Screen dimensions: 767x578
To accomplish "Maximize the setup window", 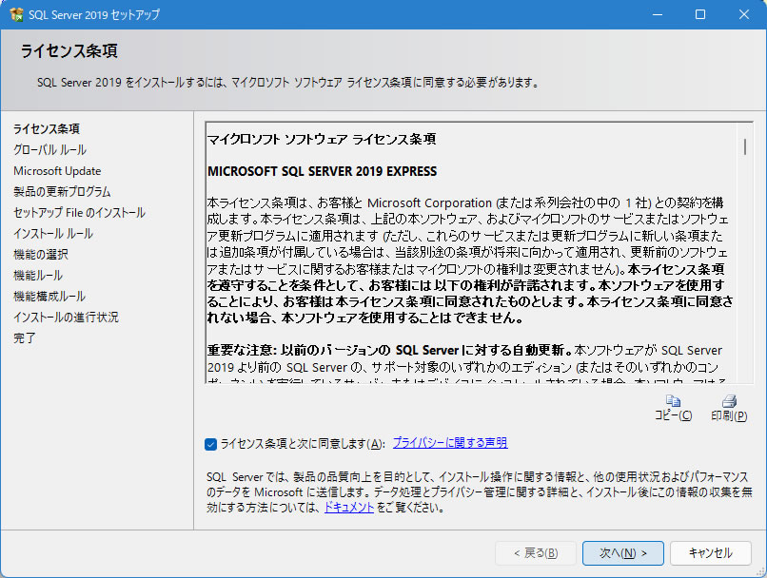I will tap(700, 15).
